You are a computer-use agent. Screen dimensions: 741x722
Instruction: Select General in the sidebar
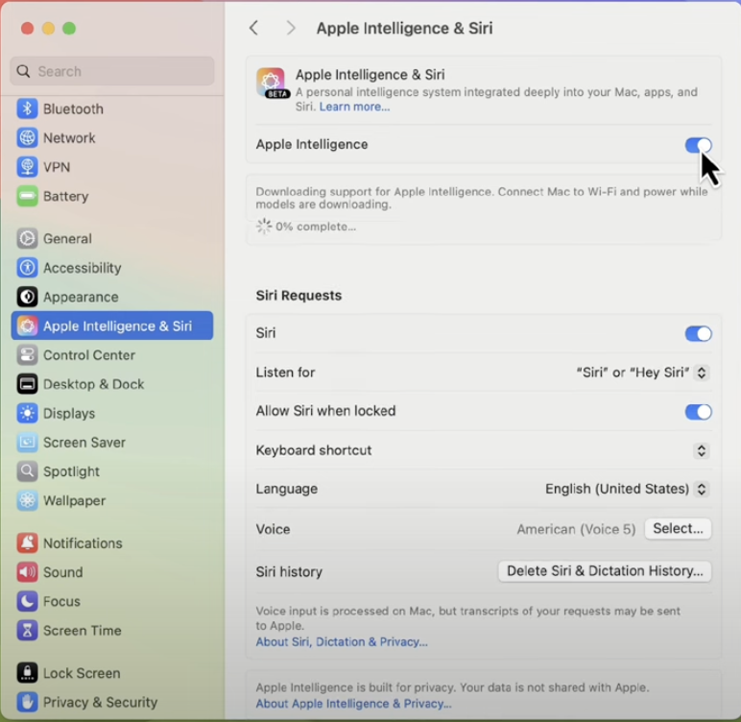tap(67, 238)
